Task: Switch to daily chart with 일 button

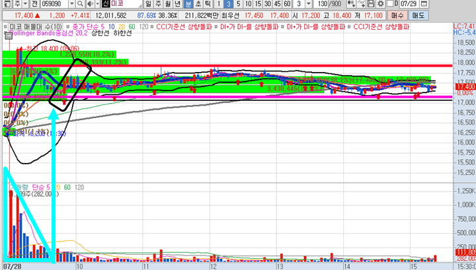Action: (148, 4)
